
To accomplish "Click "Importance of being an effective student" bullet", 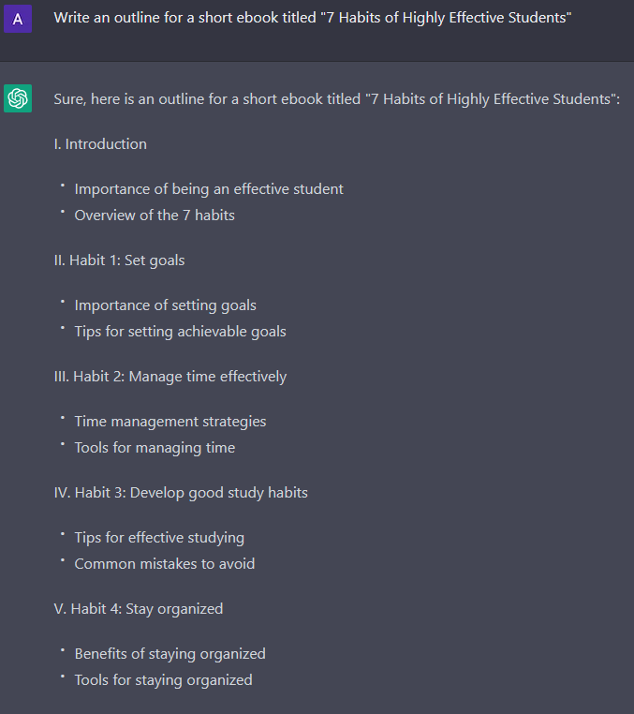I will click(209, 189).
